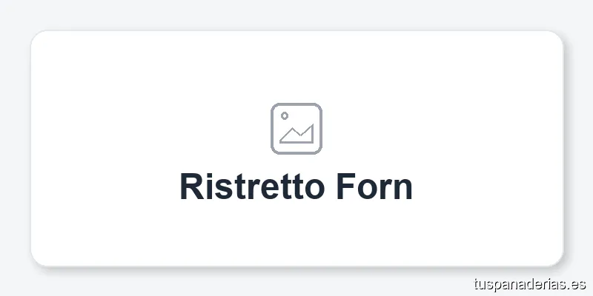Click the white space below the Ristretto Forn title
The height and width of the screenshot is (296, 593).
pyautogui.click(x=296, y=233)
